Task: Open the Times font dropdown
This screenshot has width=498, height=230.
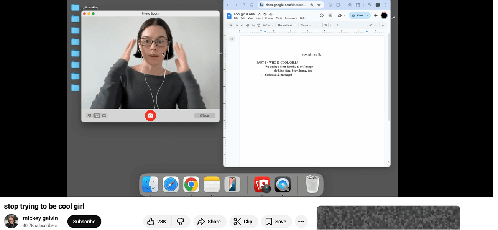Action: tap(307, 25)
